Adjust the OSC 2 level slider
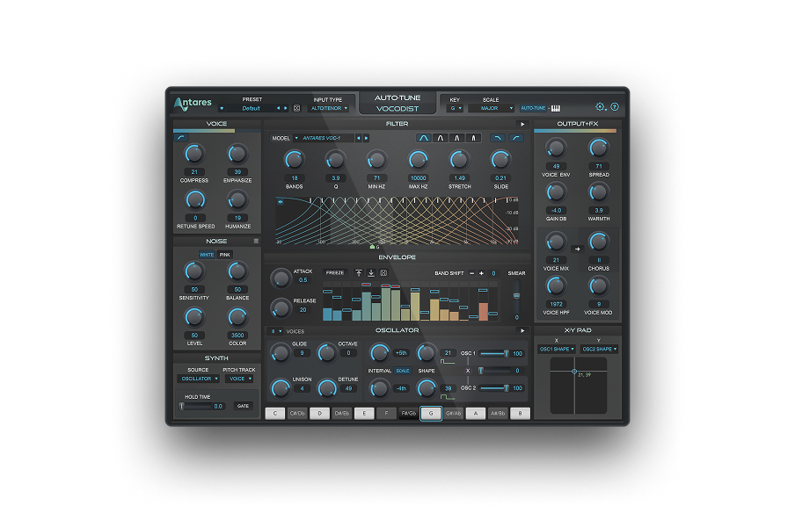This screenshot has width=795, height=513. click(x=494, y=388)
